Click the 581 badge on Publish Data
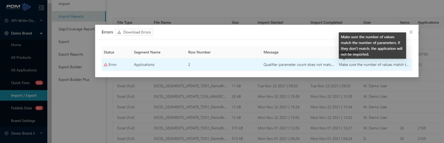The height and width of the screenshot is (143, 444). tap(39, 108)
